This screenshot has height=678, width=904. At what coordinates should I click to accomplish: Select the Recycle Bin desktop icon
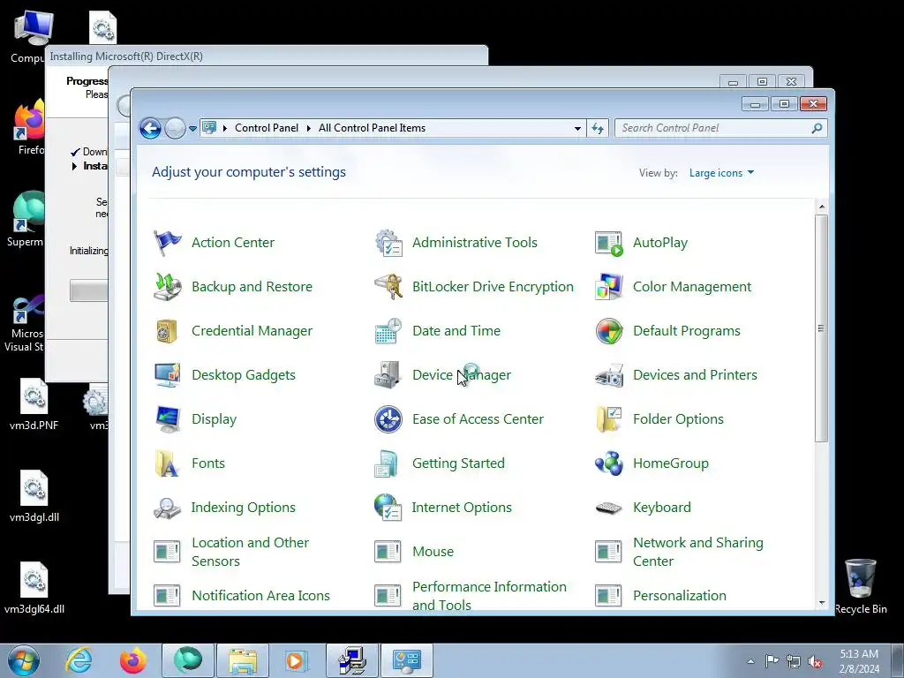[x=860, y=586]
